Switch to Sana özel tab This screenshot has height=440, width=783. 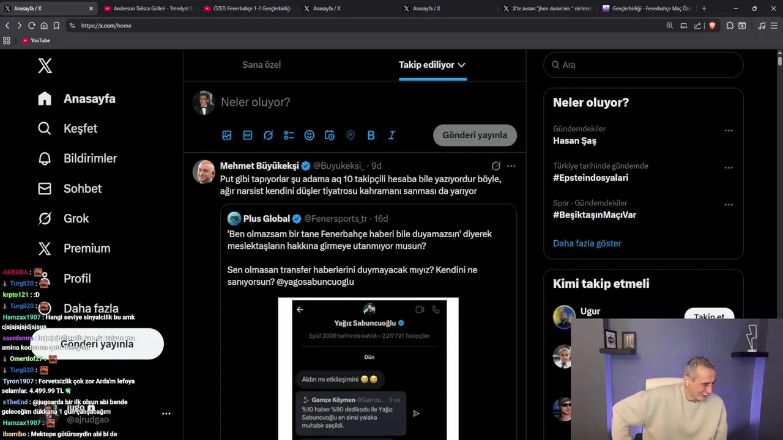[261, 65]
